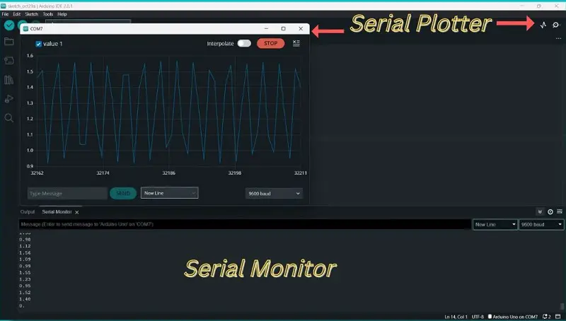Open the Edit menu
566x321 pixels.
coord(16,14)
